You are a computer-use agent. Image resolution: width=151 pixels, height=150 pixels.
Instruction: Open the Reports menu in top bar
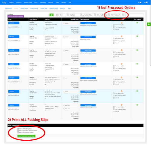point(64,2)
